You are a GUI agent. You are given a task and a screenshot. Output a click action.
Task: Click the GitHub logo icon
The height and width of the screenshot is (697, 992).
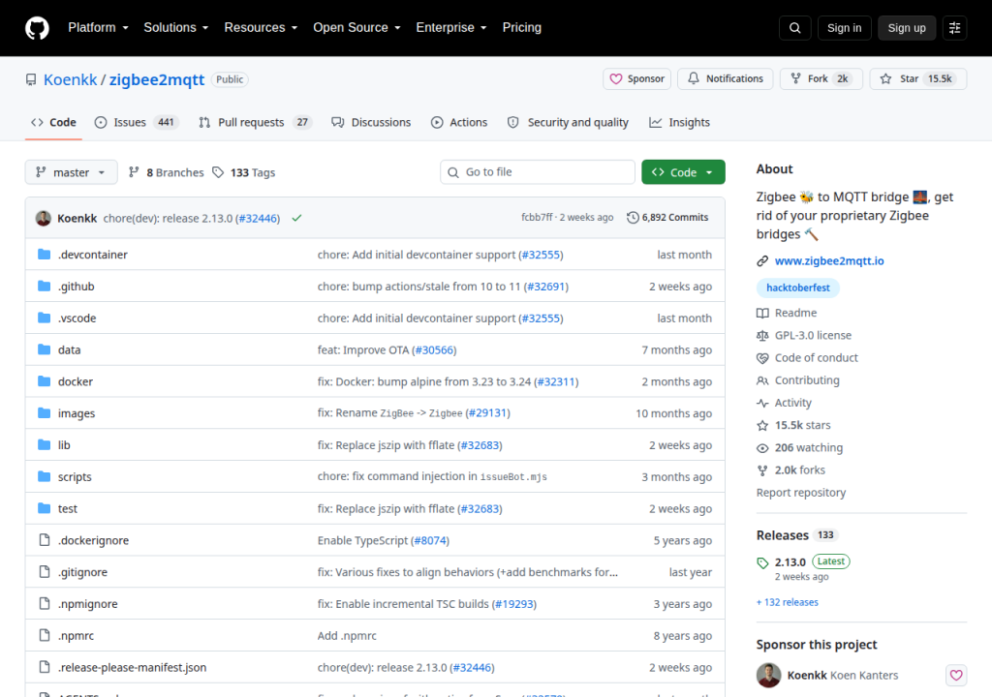click(37, 28)
